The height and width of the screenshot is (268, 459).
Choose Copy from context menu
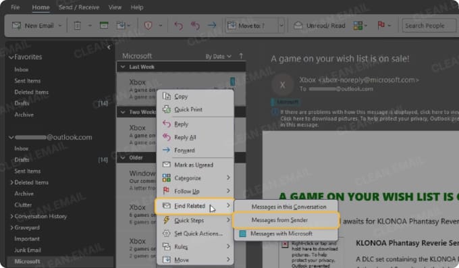pos(195,97)
